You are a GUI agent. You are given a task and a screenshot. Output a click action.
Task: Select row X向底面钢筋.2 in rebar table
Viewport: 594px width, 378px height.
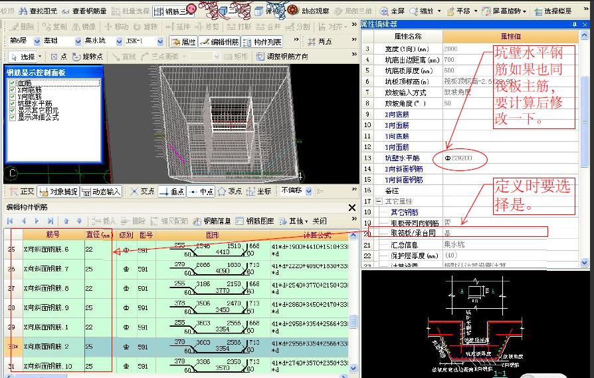tap(176, 347)
